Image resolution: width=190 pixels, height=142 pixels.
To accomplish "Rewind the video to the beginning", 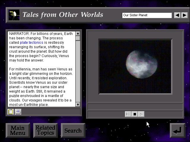I will pyautogui.click(x=128, y=114).
